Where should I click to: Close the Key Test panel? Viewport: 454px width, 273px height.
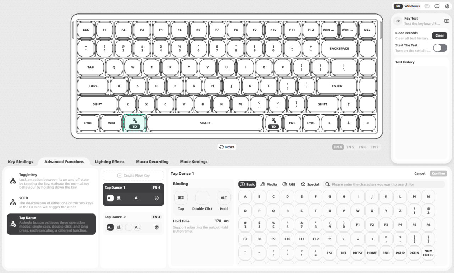(x=446, y=21)
